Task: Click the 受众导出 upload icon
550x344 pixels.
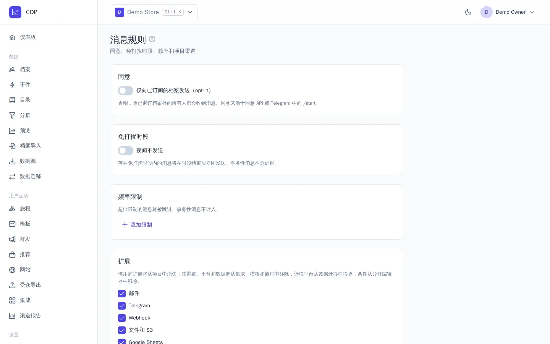Action: tap(12, 285)
